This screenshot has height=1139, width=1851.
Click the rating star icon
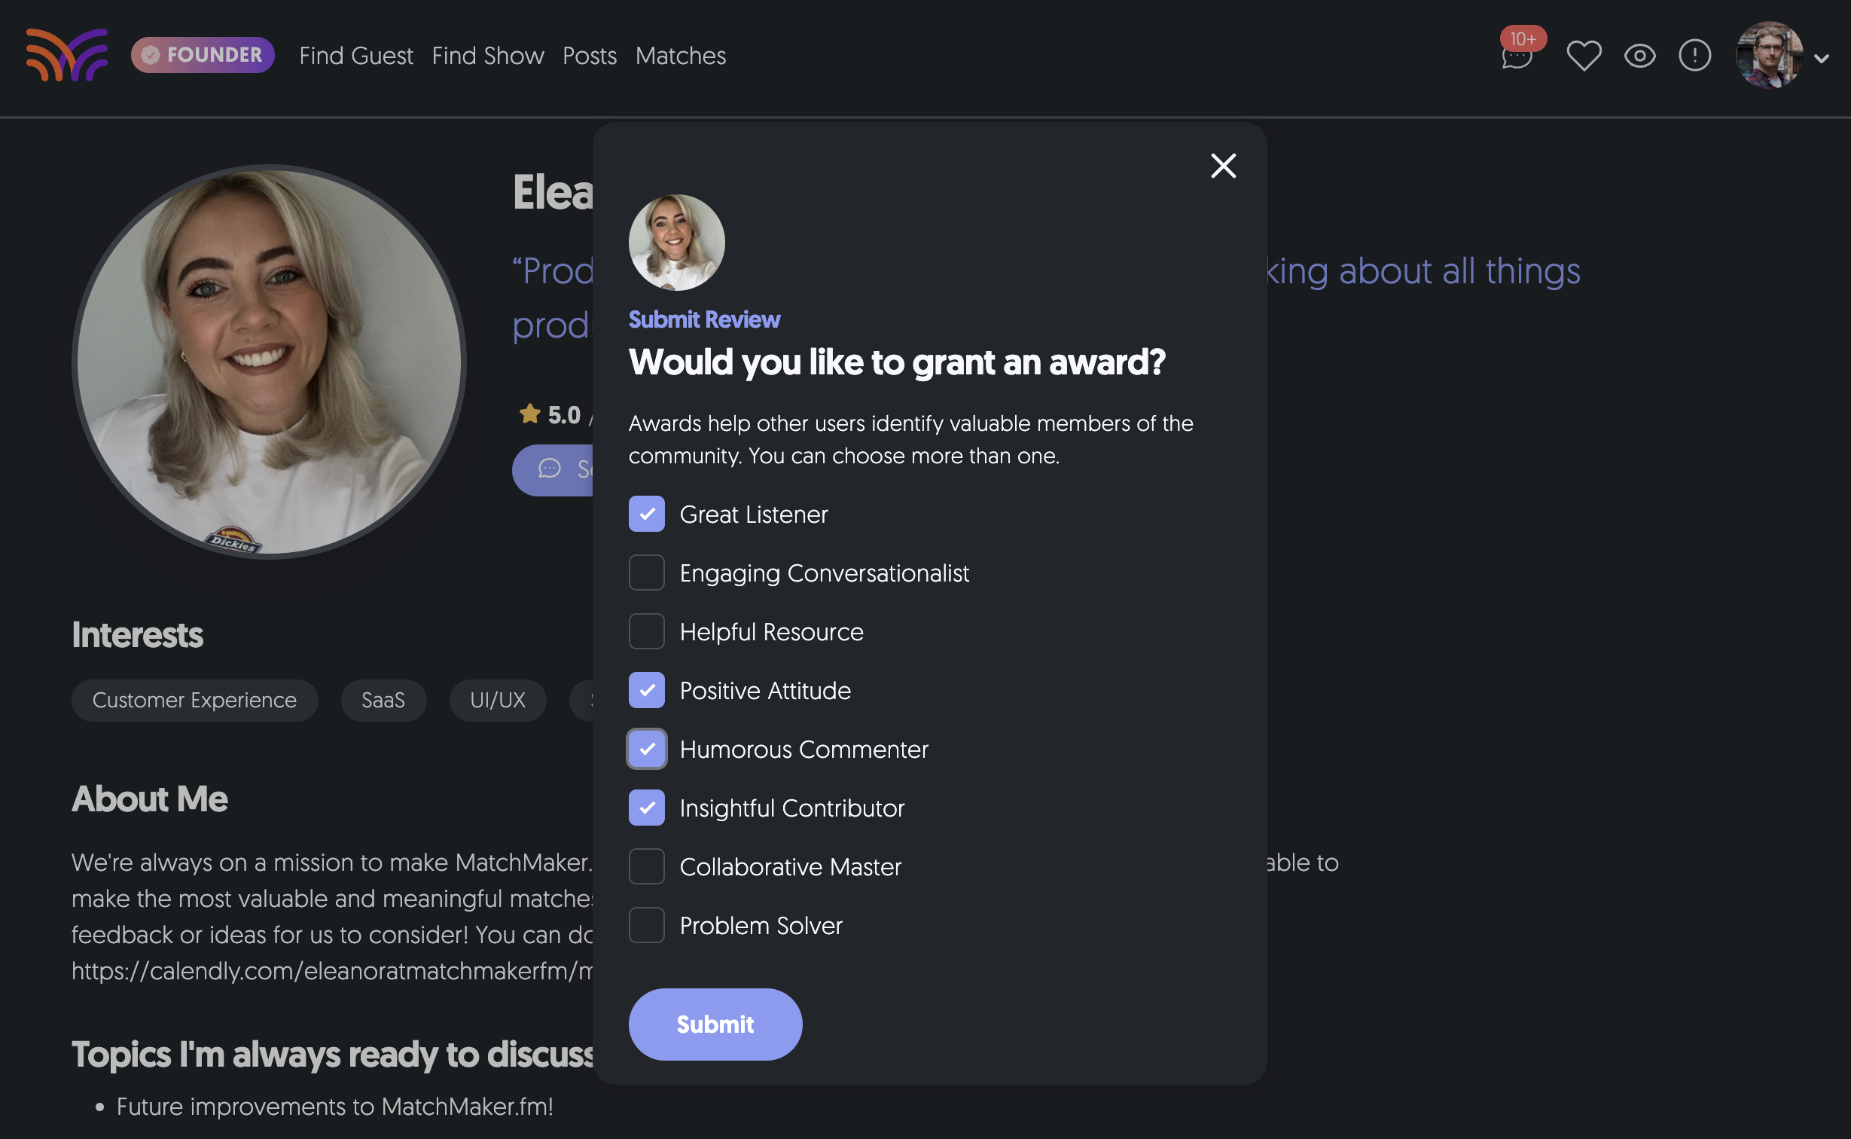[530, 414]
